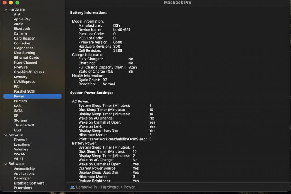This screenshot has height=194, width=291.
Task: Open the Memory entry
Action: click(20, 77)
